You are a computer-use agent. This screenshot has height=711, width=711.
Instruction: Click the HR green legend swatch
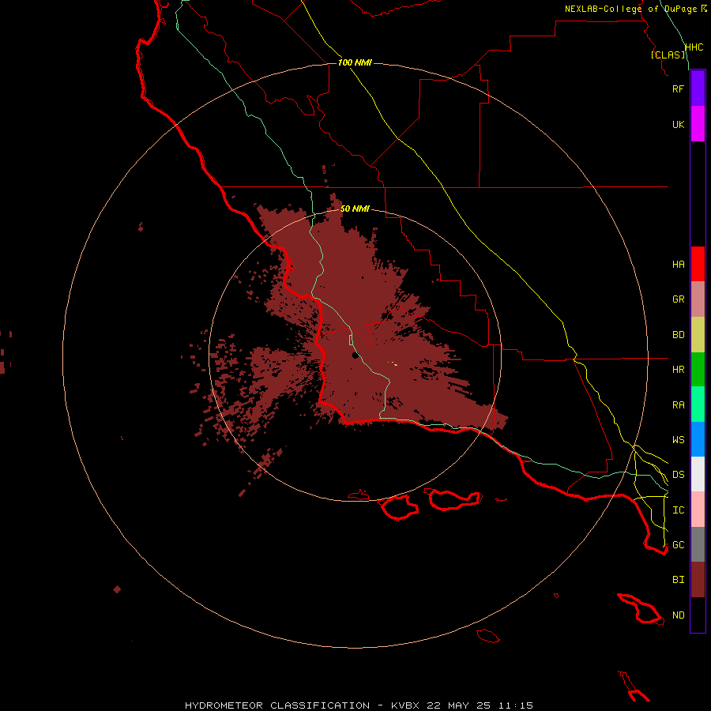tap(698, 369)
